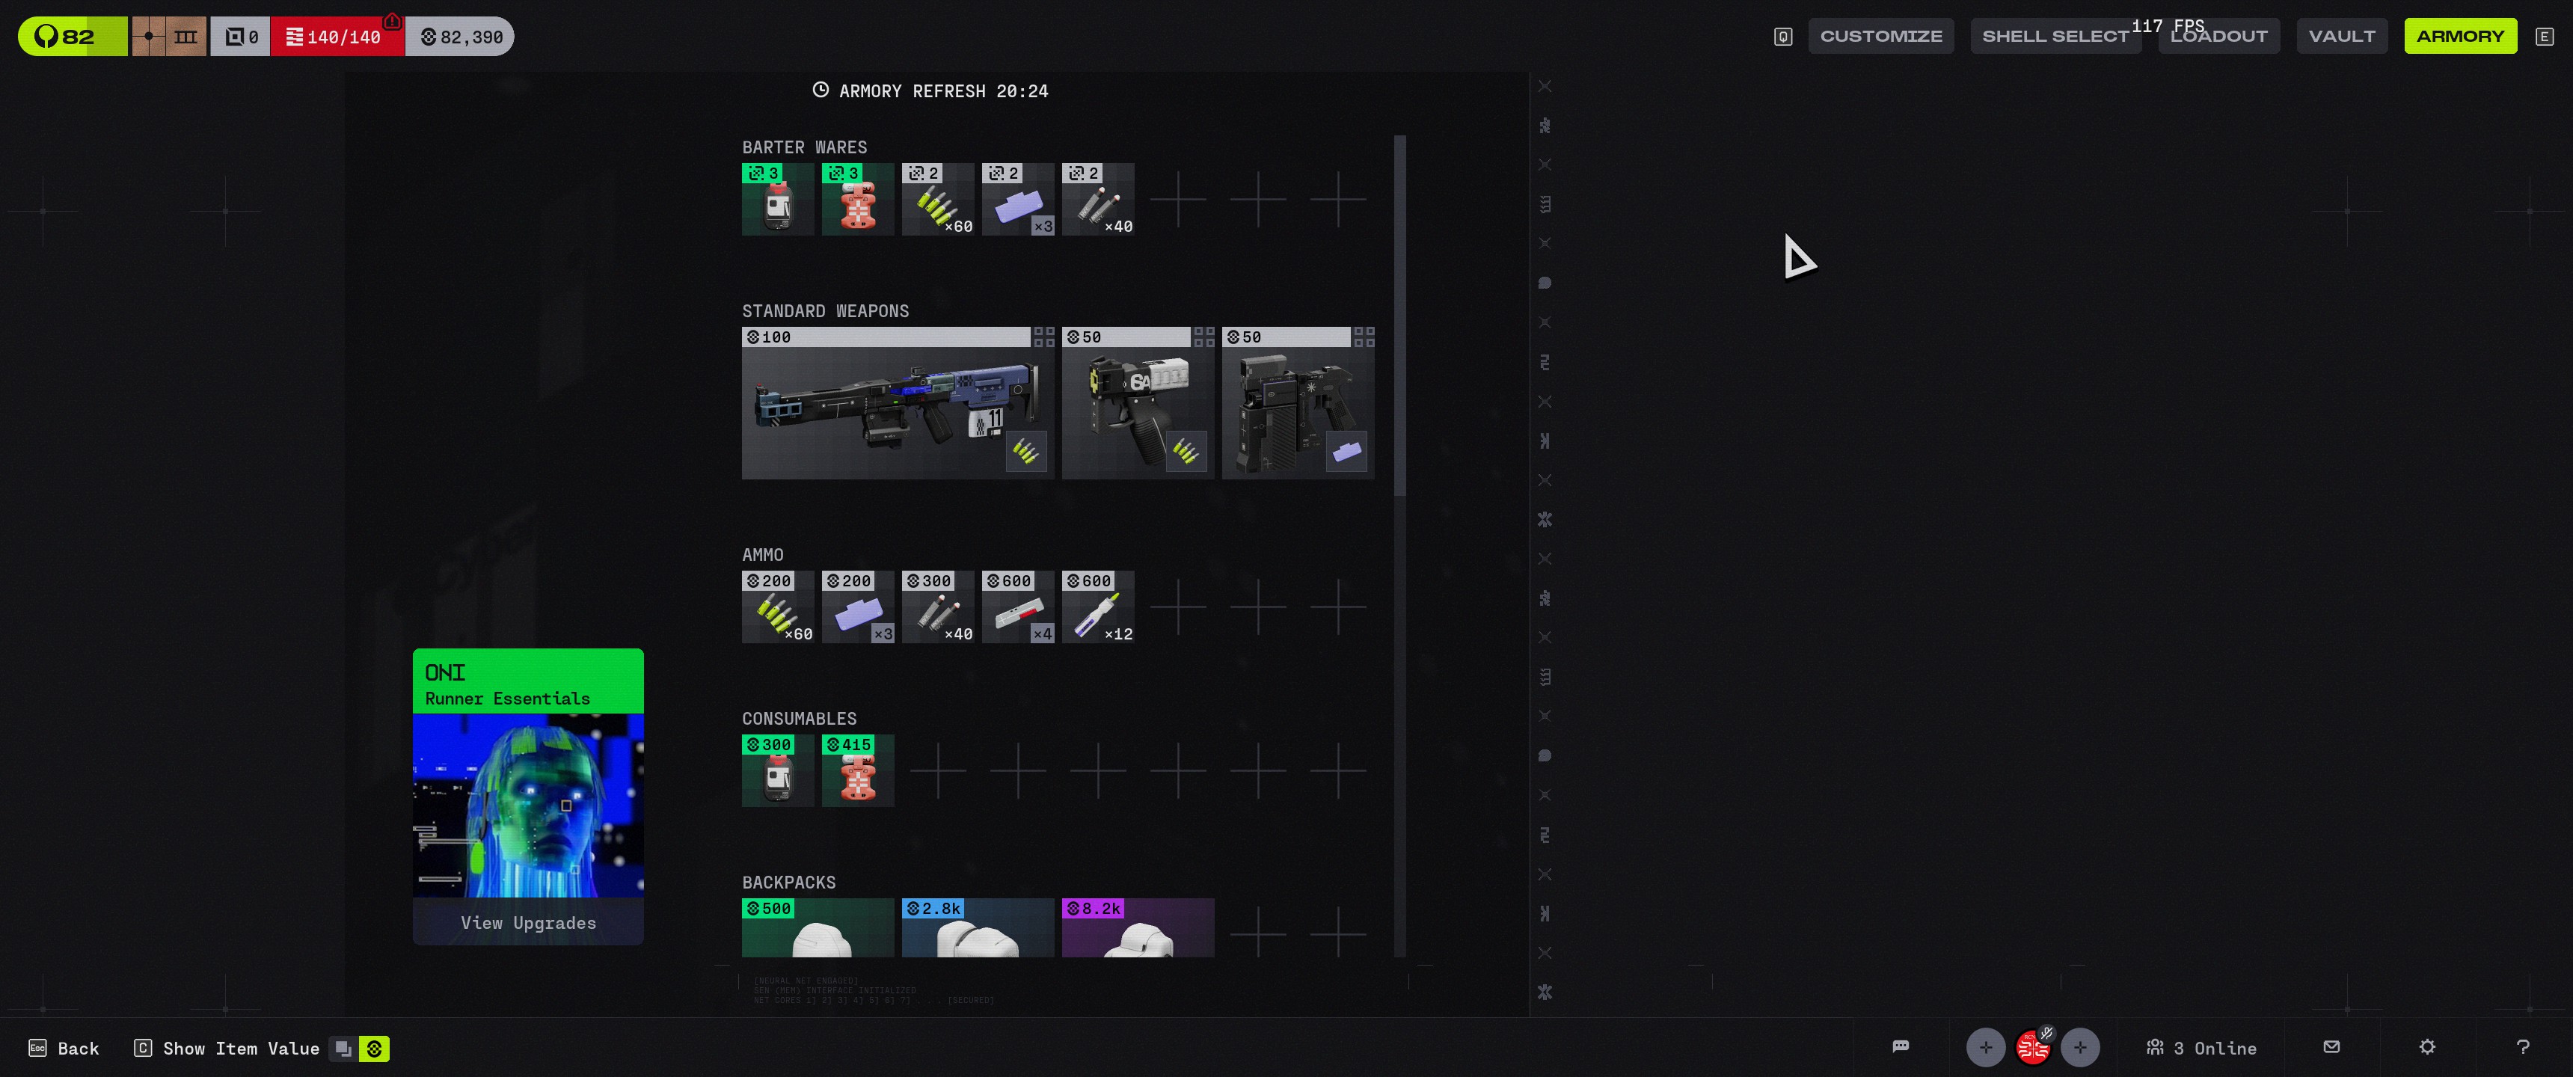Click View Upgrades under ONI
The height and width of the screenshot is (1077, 2573).
click(527, 922)
